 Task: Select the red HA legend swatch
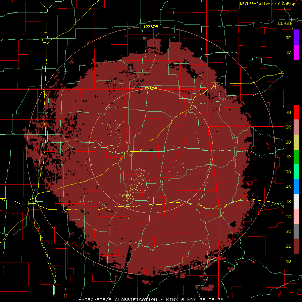coord(296,112)
